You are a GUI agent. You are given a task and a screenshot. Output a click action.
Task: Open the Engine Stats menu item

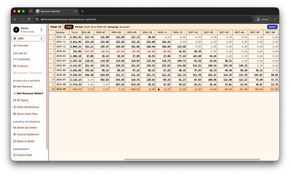(x=24, y=155)
